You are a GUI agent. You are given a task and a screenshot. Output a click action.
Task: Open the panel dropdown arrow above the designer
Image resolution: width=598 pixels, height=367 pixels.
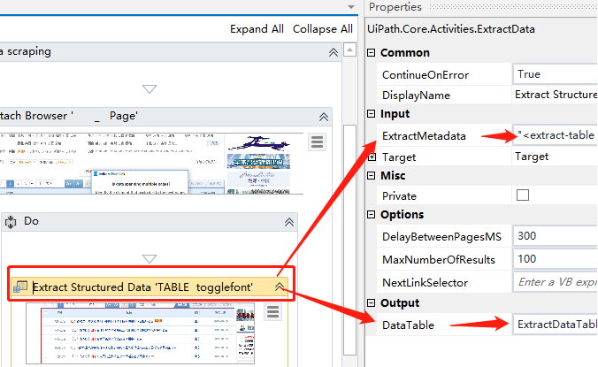(351, 7)
